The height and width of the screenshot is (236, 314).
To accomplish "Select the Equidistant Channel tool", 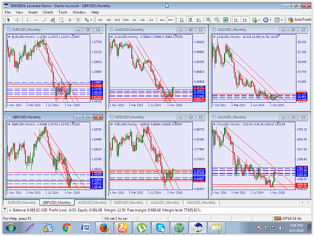I will coord(53,20).
